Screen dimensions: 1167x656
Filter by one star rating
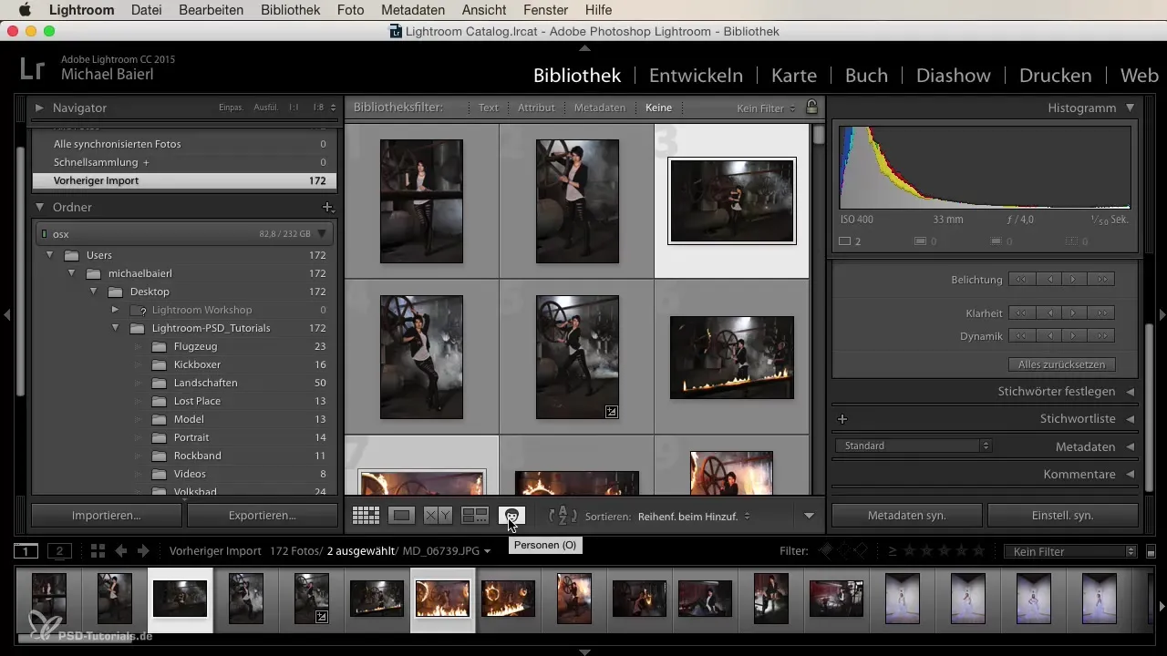[910, 551]
